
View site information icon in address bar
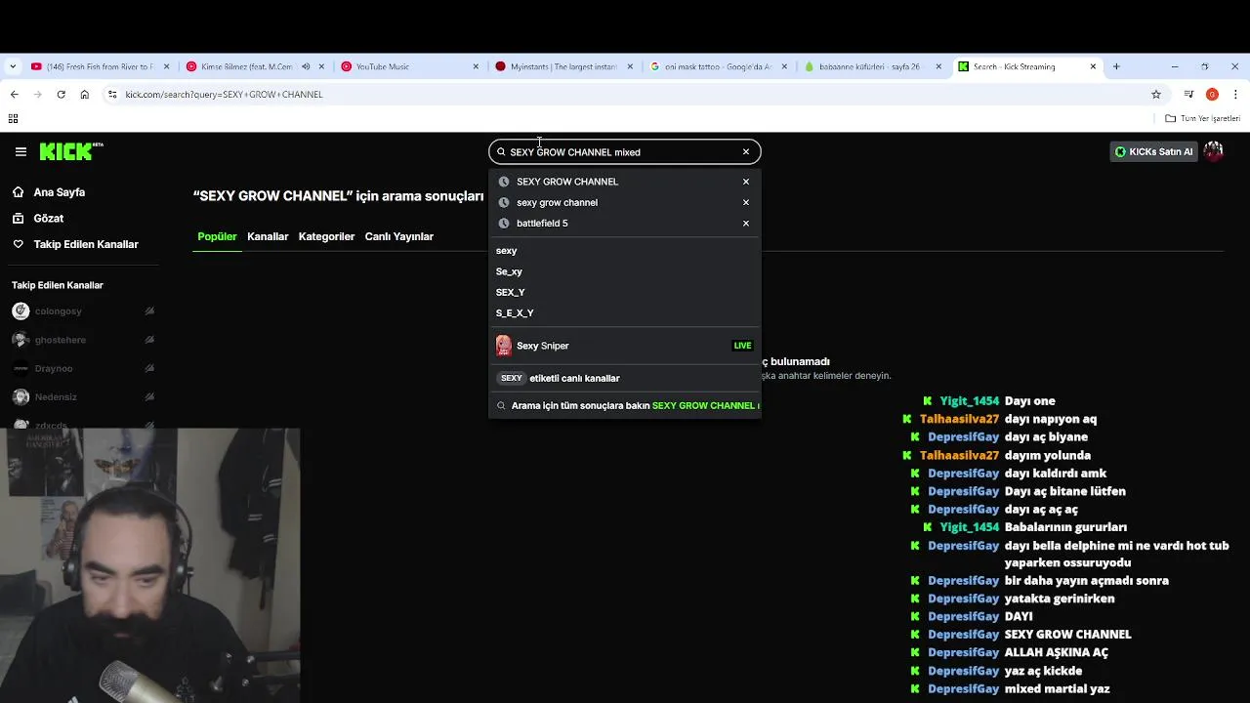(112, 95)
